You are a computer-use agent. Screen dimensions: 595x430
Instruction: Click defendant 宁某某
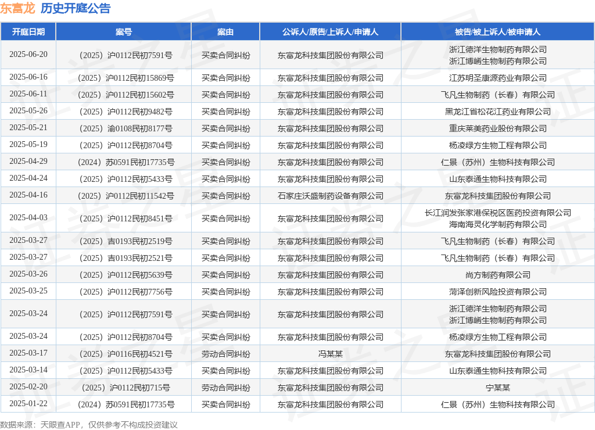click(498, 388)
